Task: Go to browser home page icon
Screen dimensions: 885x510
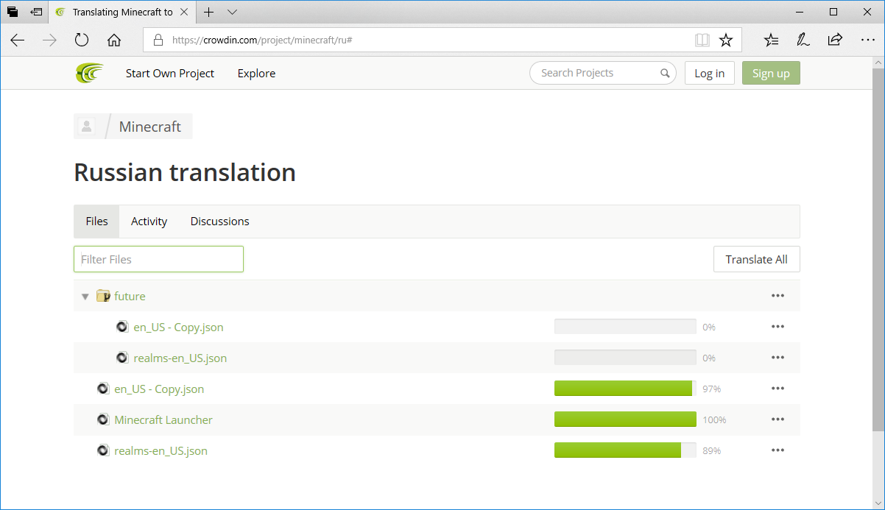Action: pos(114,40)
